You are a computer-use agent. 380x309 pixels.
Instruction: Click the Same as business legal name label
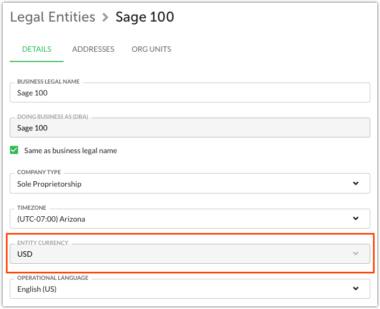coord(71,150)
